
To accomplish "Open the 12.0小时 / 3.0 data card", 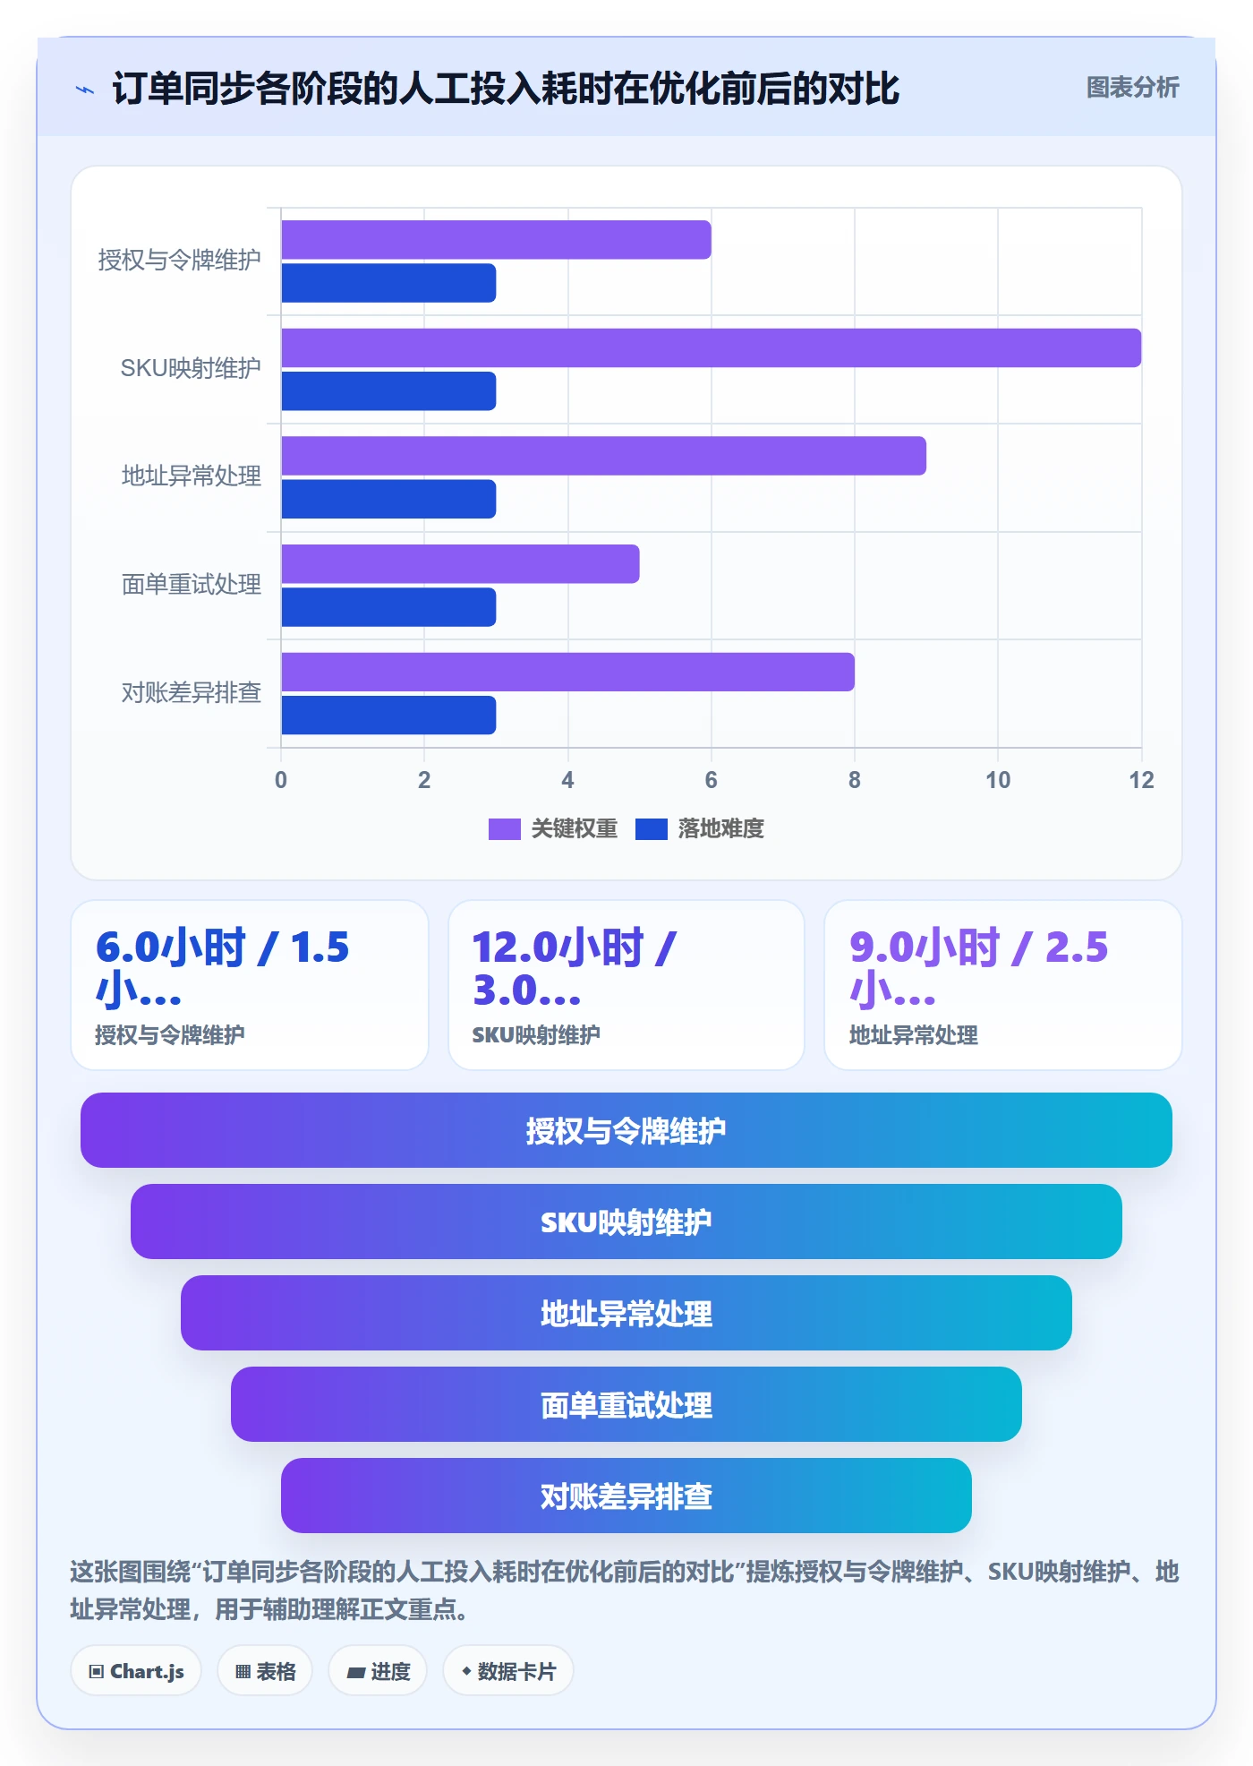I will pyautogui.click(x=626, y=985).
